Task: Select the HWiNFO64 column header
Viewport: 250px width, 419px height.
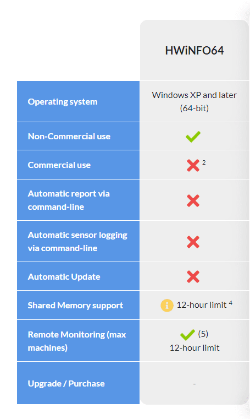Action: pyautogui.click(x=195, y=51)
